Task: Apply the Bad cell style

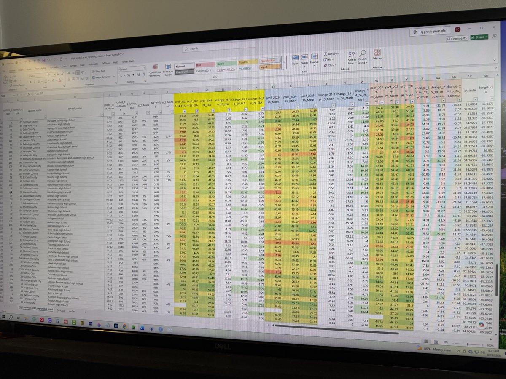Action: point(205,64)
